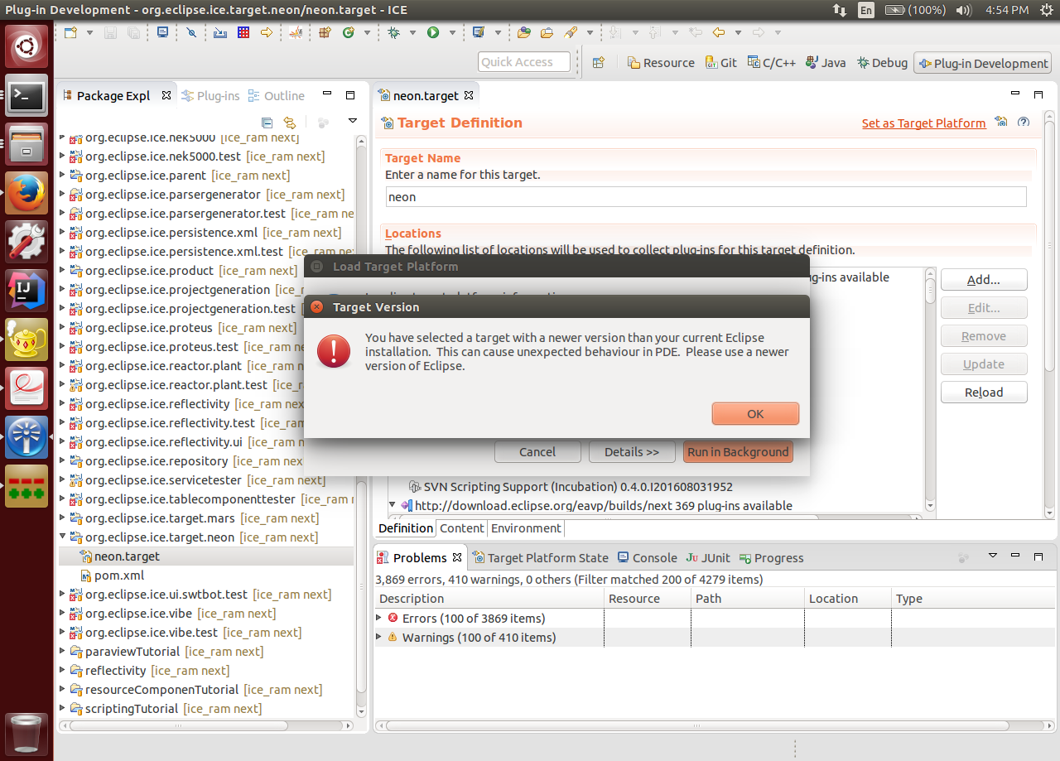The height and width of the screenshot is (761, 1060).
Task: Click the Details >> button
Action: pos(632,452)
